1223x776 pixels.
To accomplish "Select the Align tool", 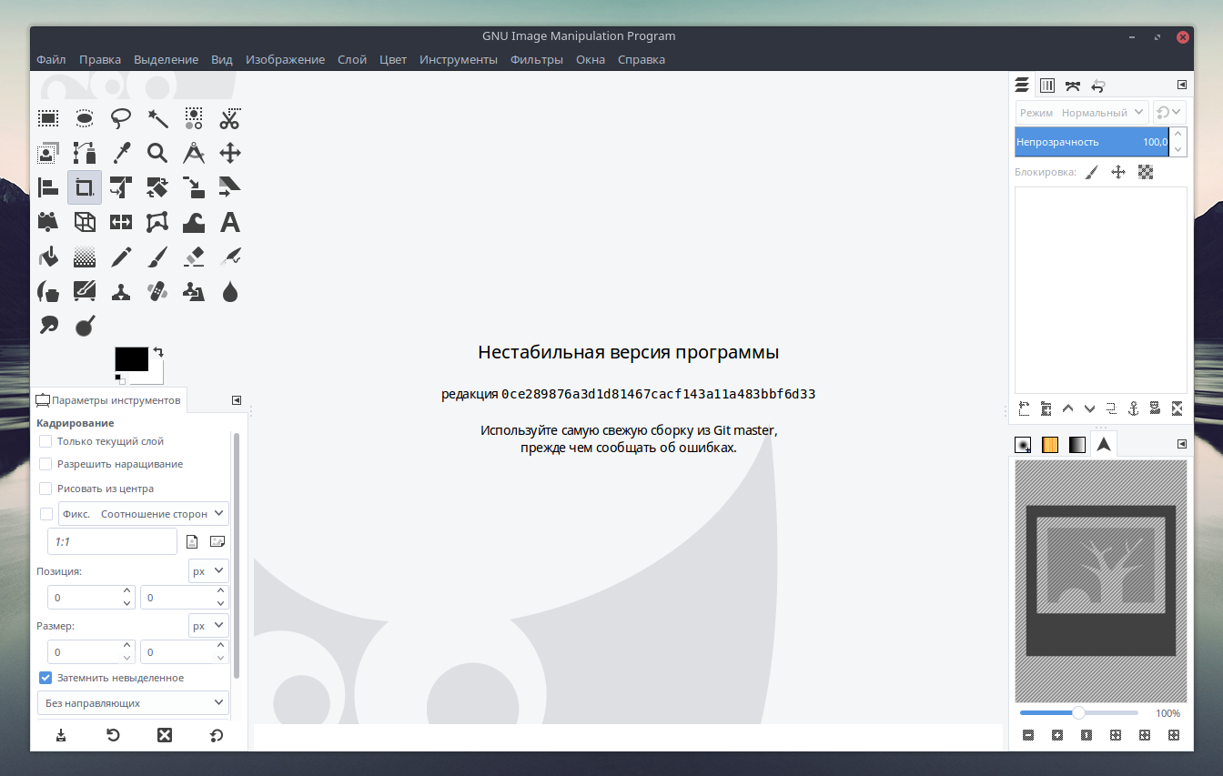I will coord(48,187).
